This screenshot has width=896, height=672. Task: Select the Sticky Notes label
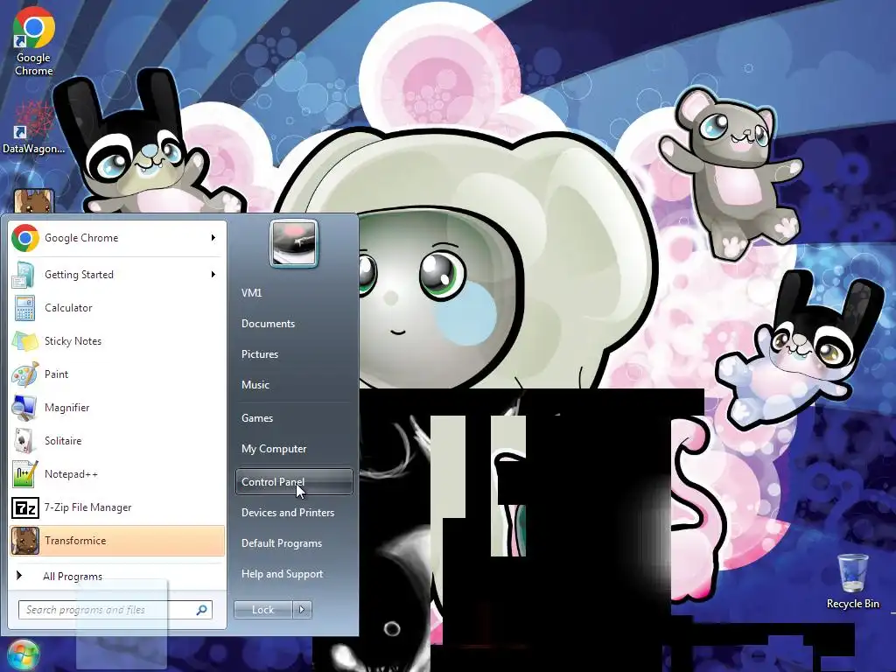(x=73, y=341)
